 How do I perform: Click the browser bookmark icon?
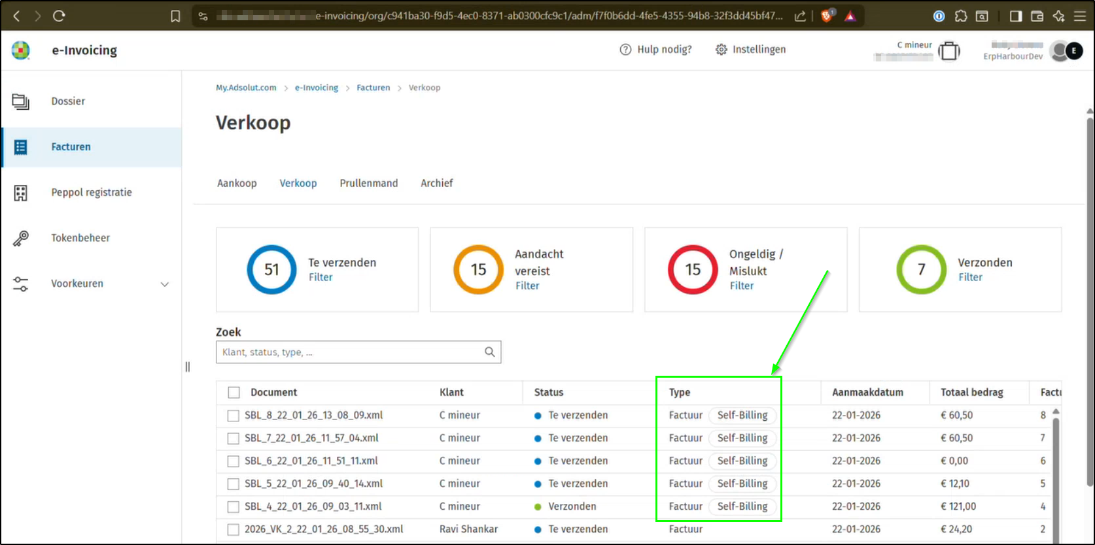tap(175, 16)
